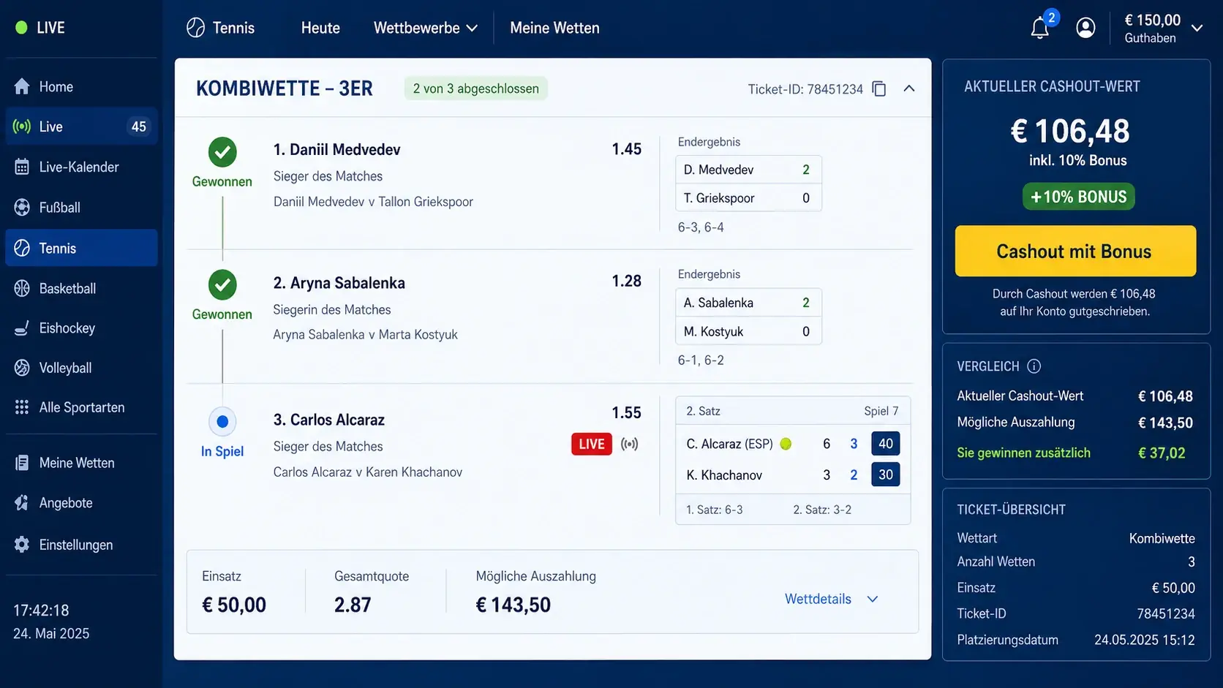Click the LIVE logo at top left

(41, 28)
